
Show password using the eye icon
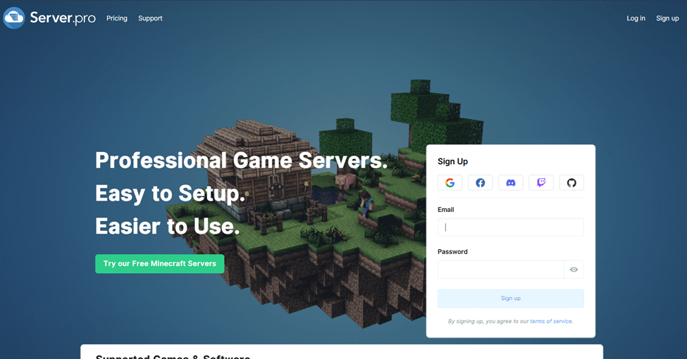tap(574, 270)
